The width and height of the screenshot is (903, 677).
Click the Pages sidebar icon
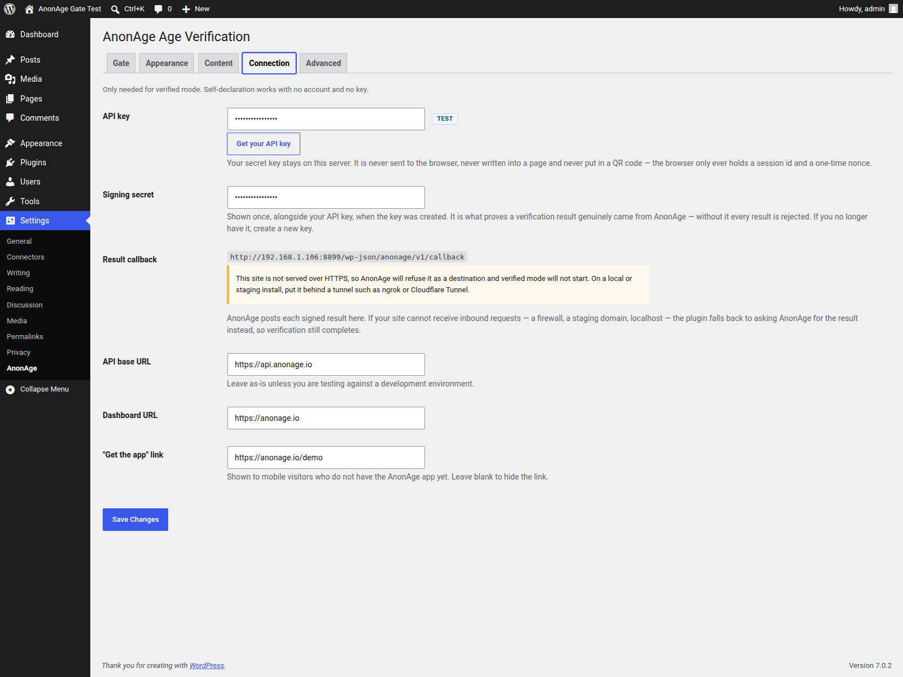click(x=10, y=99)
